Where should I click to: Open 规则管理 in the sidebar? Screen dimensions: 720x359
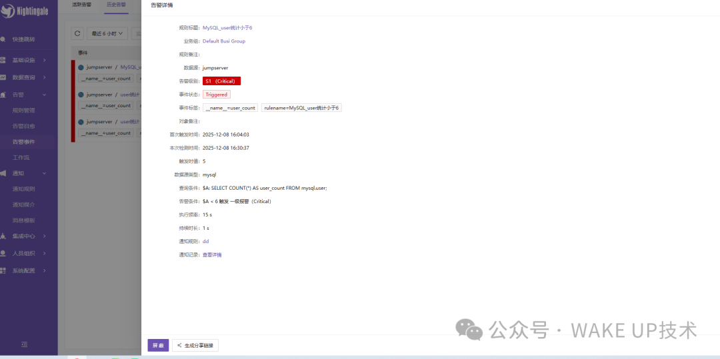point(23,111)
